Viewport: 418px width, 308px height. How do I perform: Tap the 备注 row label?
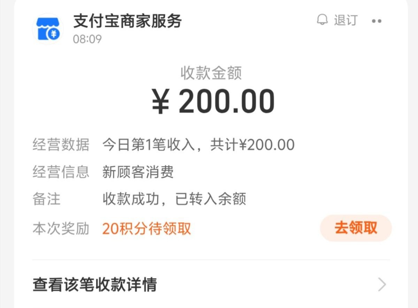pyautogui.click(x=47, y=199)
